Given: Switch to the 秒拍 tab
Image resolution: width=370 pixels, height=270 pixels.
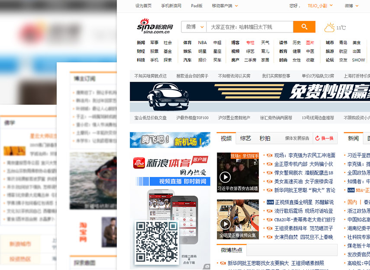Looking at the screenshot, I should pyautogui.click(x=265, y=138).
